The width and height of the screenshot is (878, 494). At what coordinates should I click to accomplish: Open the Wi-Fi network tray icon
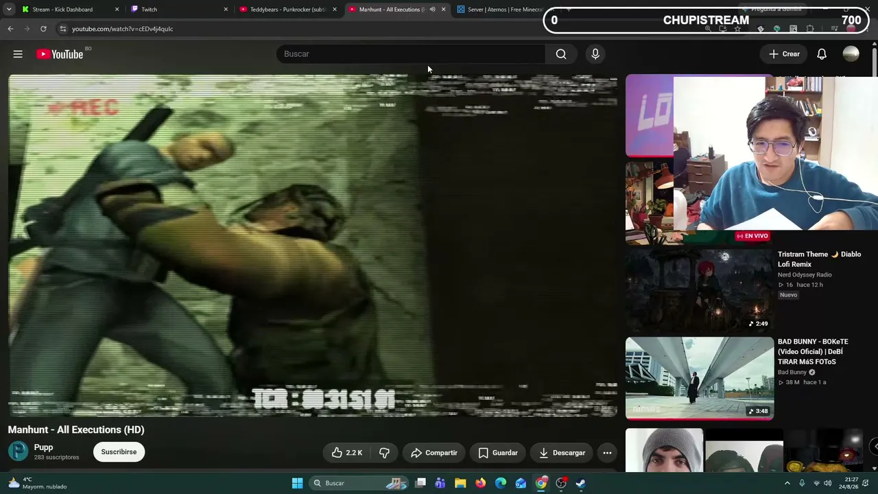(x=816, y=483)
